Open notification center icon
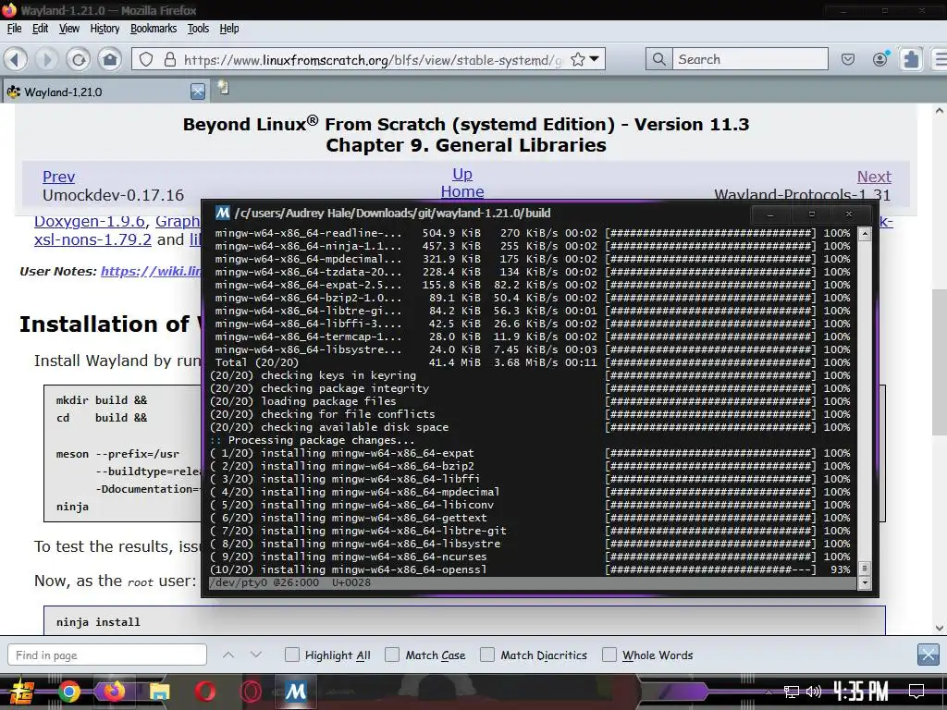This screenshot has height=710, width=947. (916, 692)
